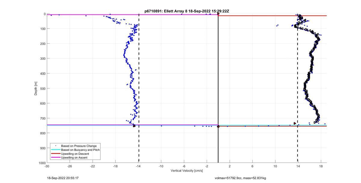Image resolution: width=361 pixels, height=183 pixels.
Task: Click depth tick label 800
Action: click(43, 133)
